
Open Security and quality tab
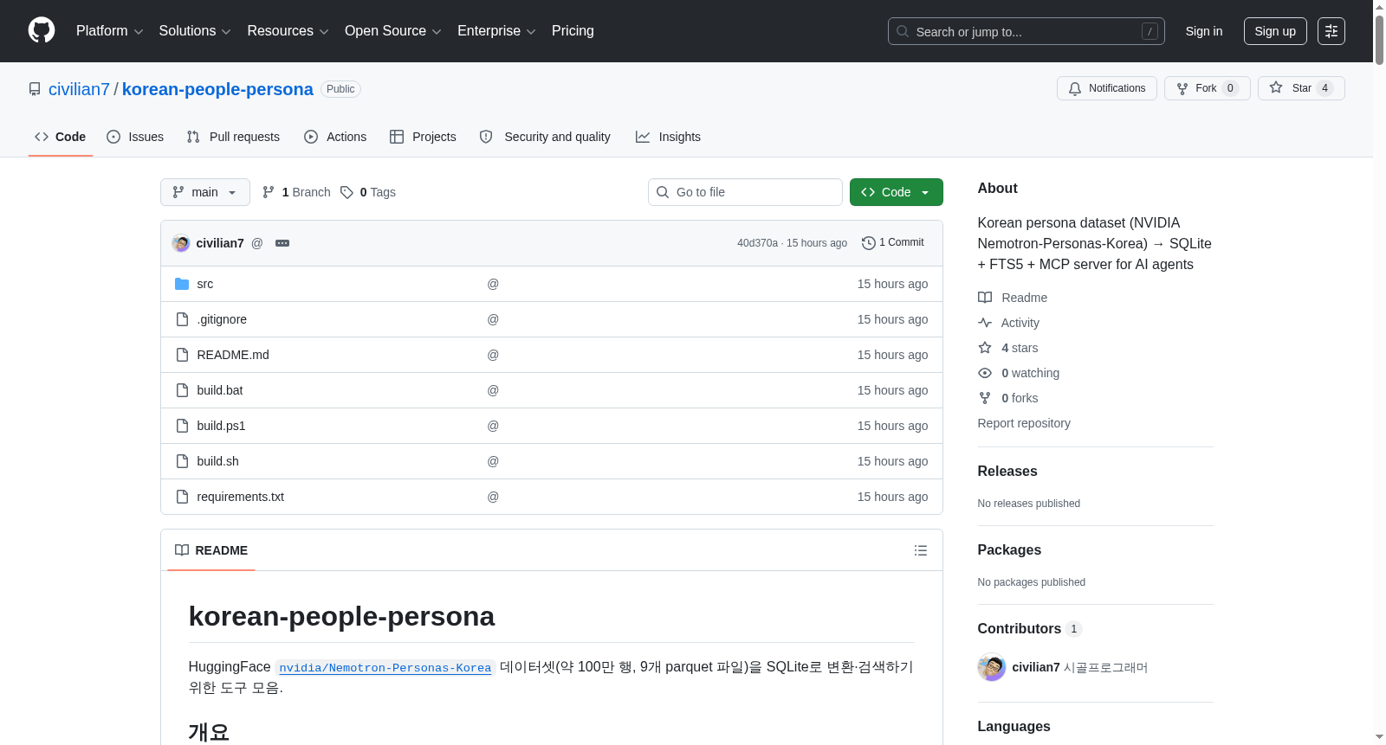click(545, 137)
